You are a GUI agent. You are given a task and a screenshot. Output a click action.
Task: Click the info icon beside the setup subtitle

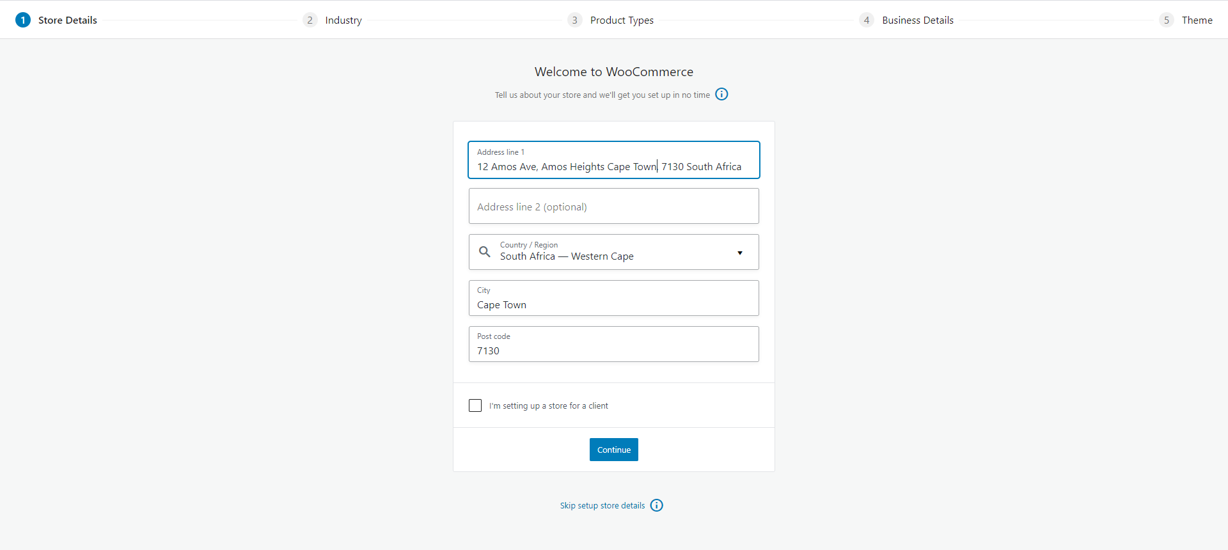tap(721, 94)
